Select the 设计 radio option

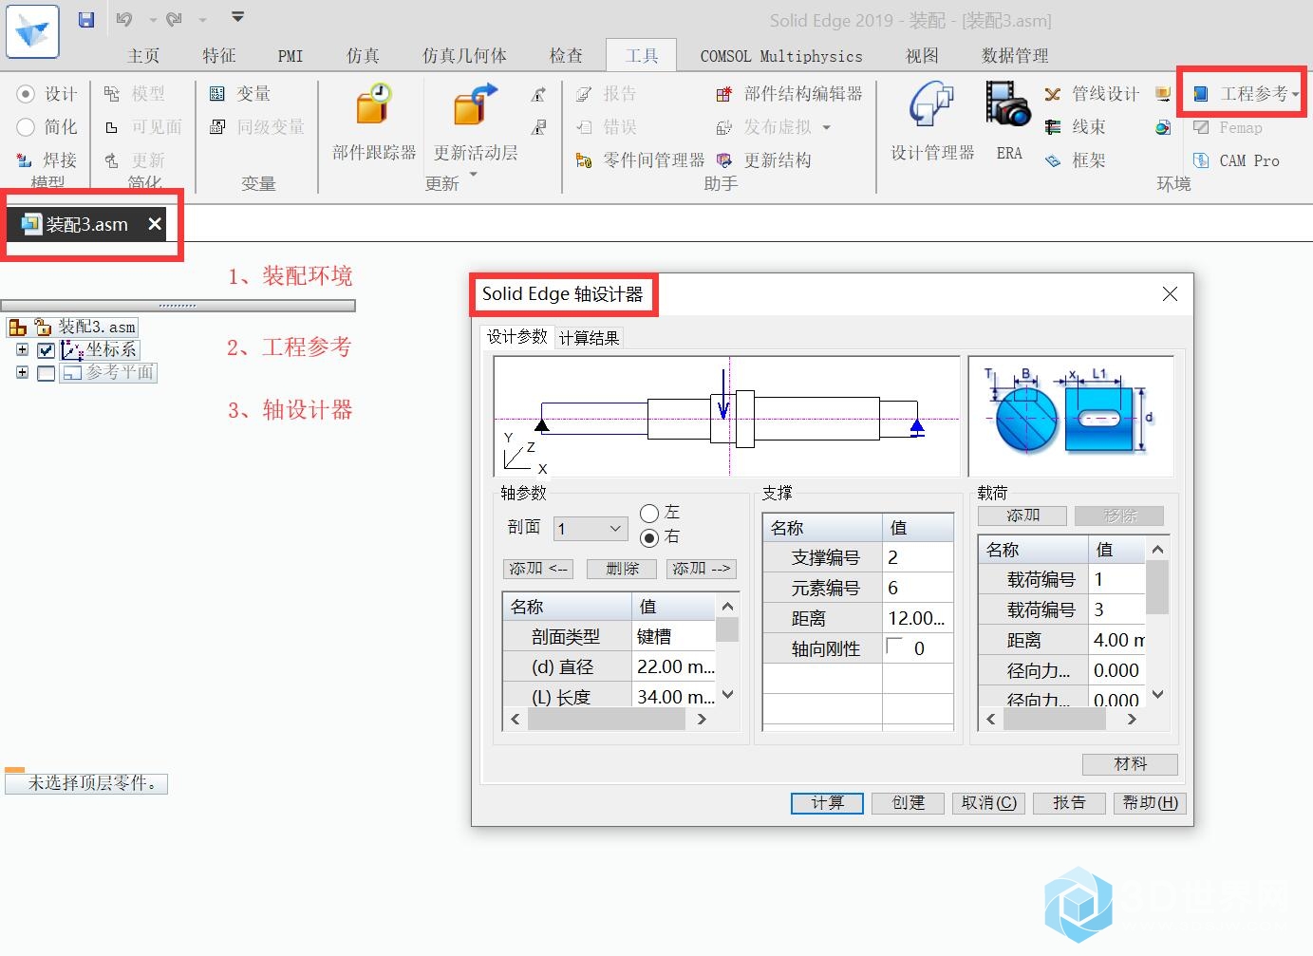pyautogui.click(x=26, y=93)
